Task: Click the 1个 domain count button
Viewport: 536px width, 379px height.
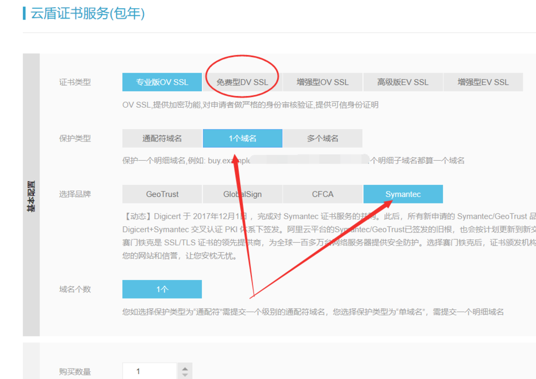Action: (162, 289)
